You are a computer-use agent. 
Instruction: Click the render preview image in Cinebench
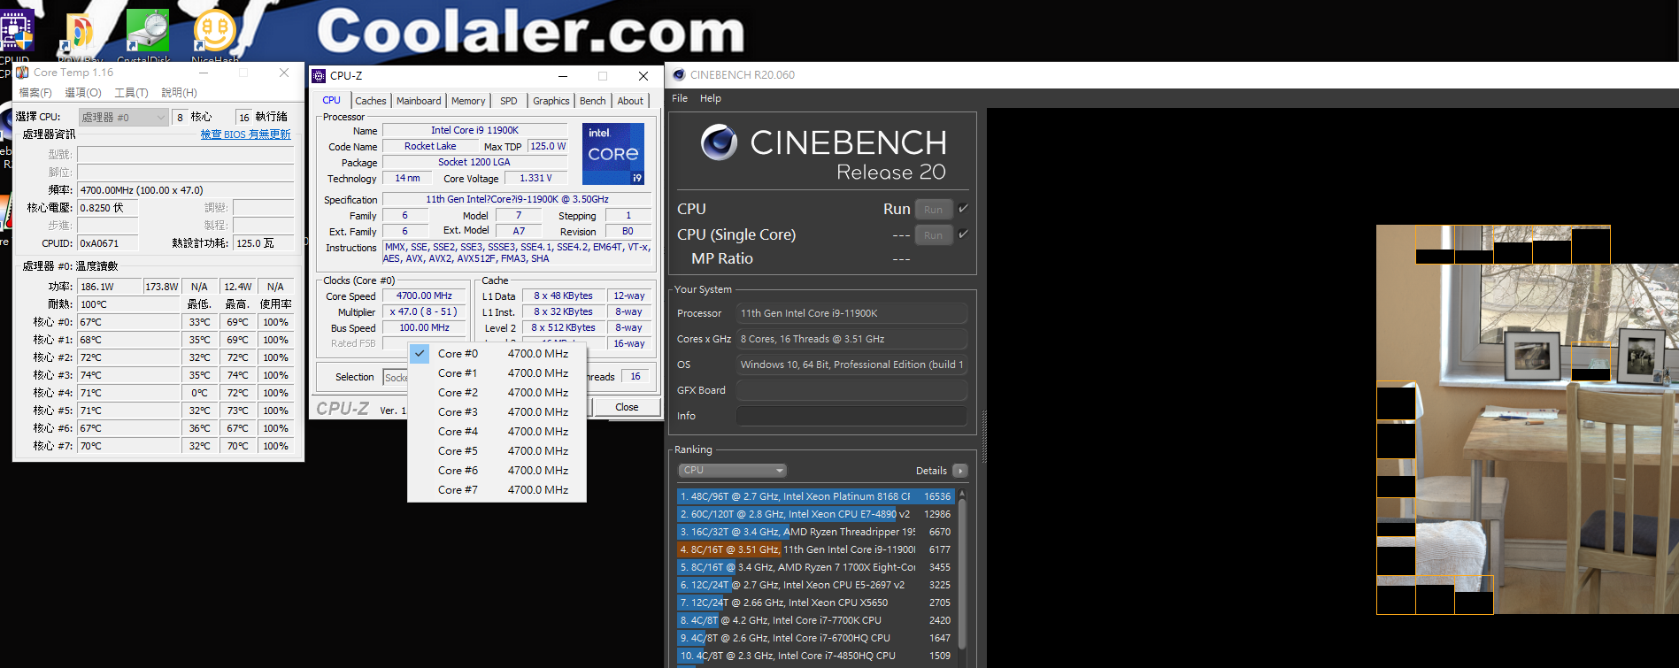click(x=1527, y=419)
